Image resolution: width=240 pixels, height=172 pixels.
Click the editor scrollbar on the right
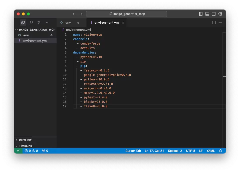point(224,90)
